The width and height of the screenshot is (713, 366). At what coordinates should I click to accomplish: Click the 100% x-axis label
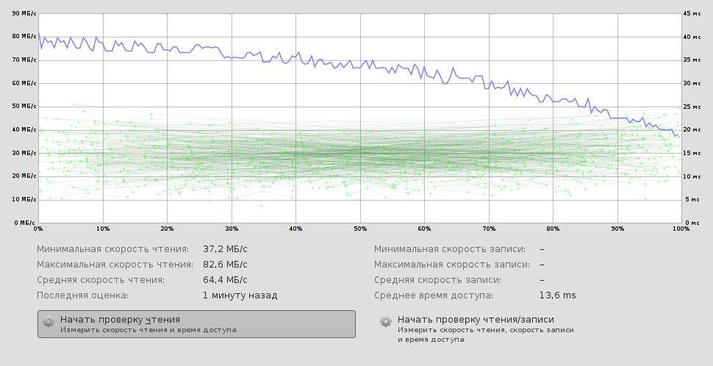click(681, 229)
